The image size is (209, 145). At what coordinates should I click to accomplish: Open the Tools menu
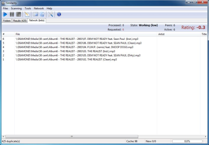coord(28,9)
